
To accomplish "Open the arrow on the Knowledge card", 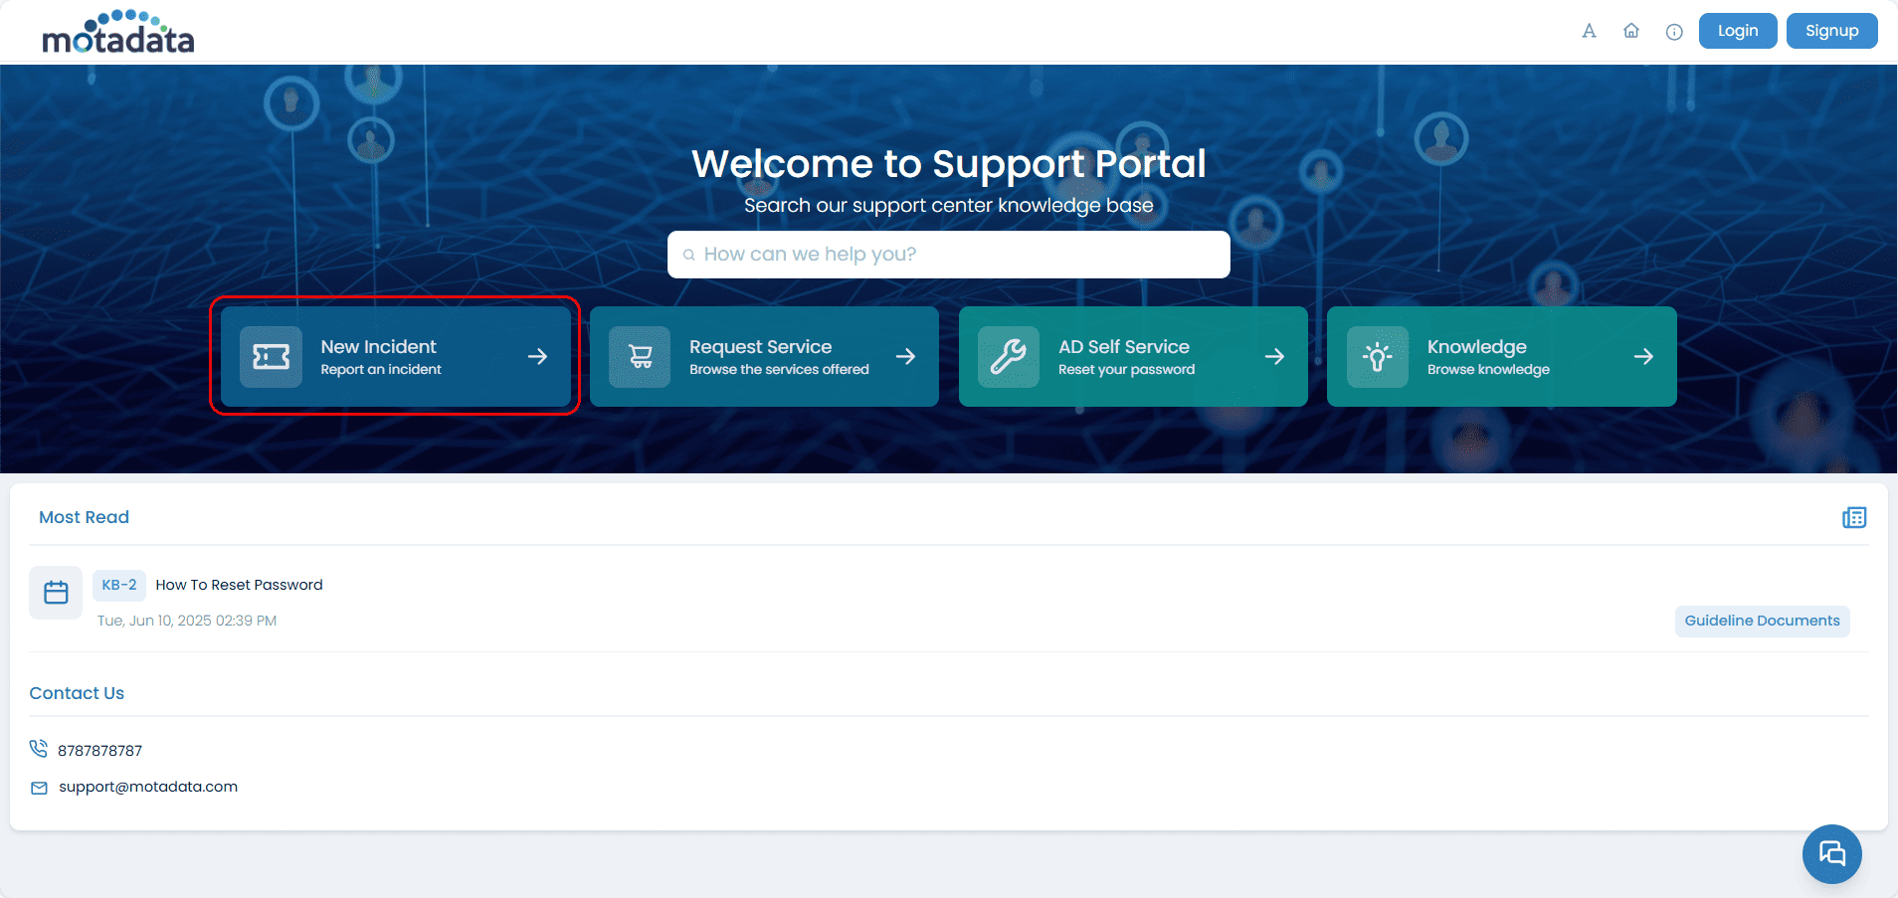I will pos(1643,356).
